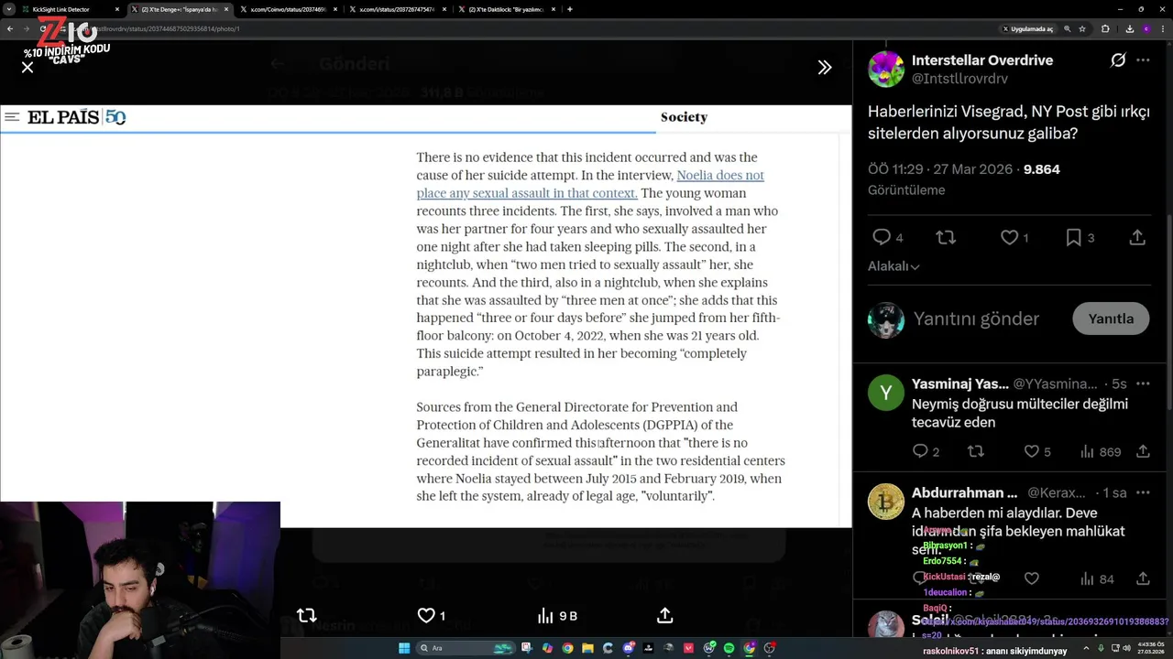More options on Abdurrahman reply
Screen dimensions: 1173x659
(1143, 492)
